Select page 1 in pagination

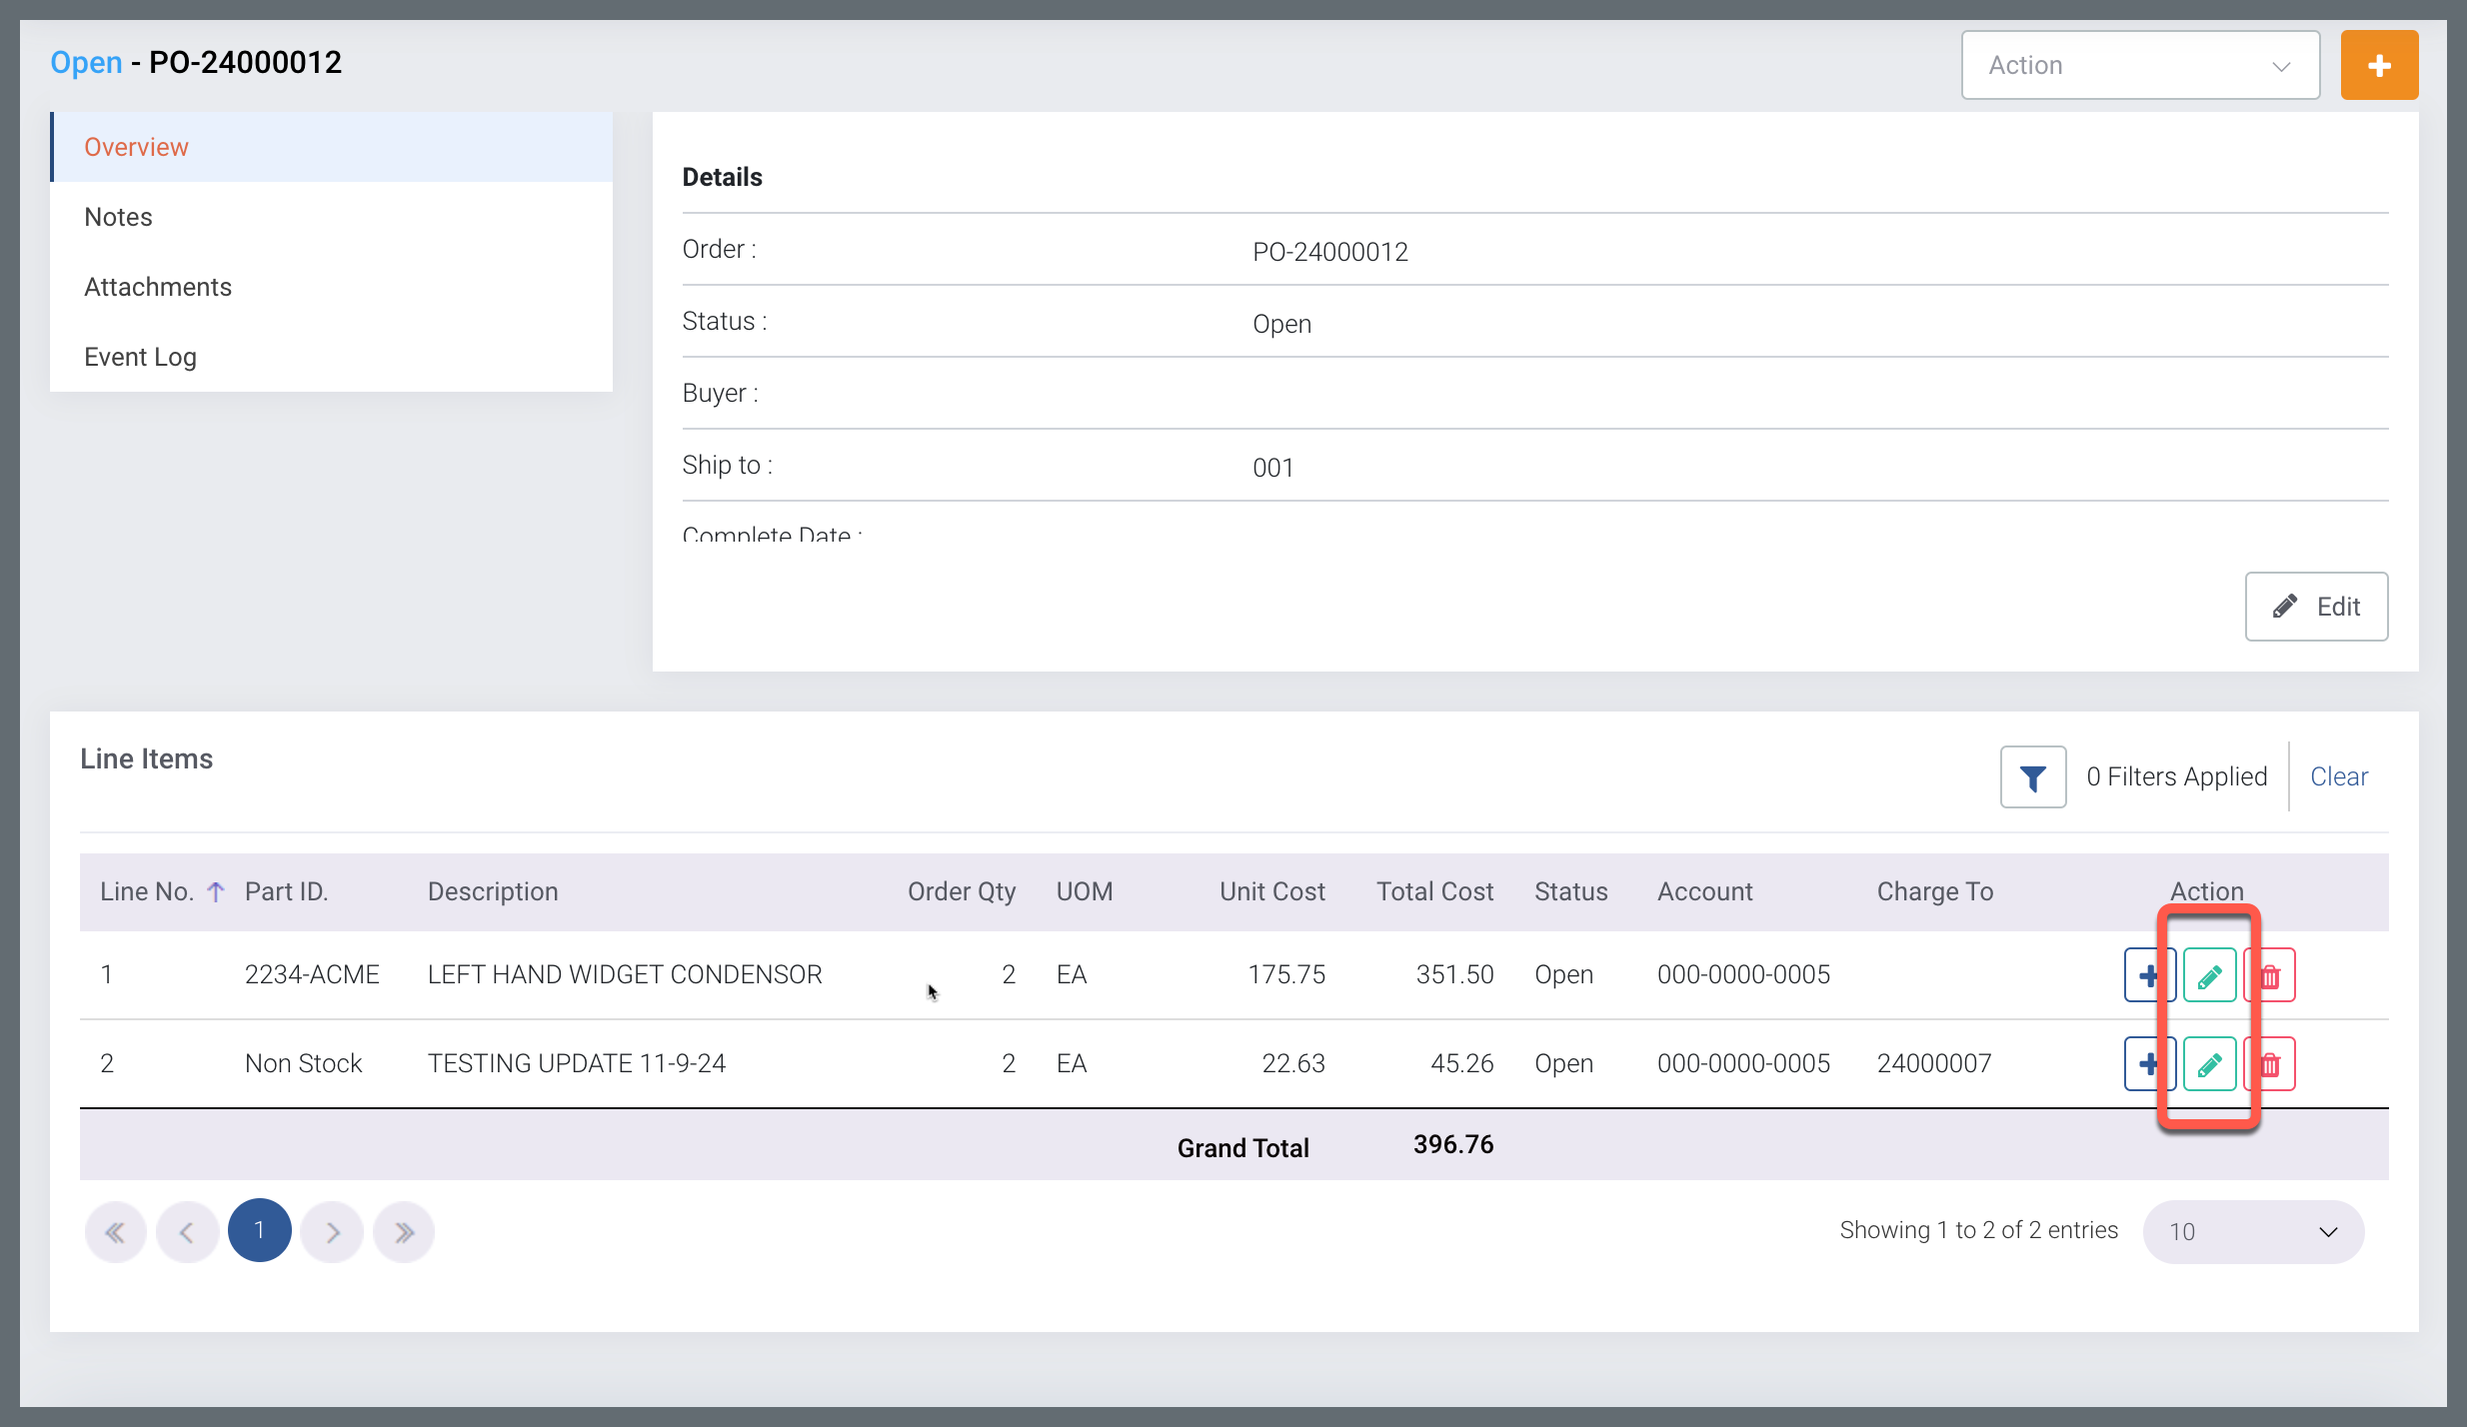259,1230
